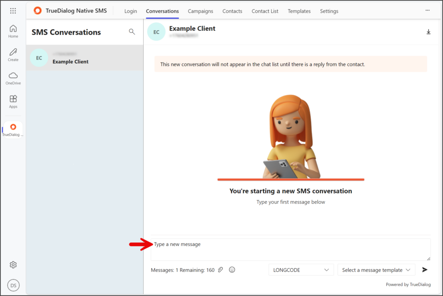Click "Type your first message below" text
This screenshot has height=296, width=443.
coord(291,202)
